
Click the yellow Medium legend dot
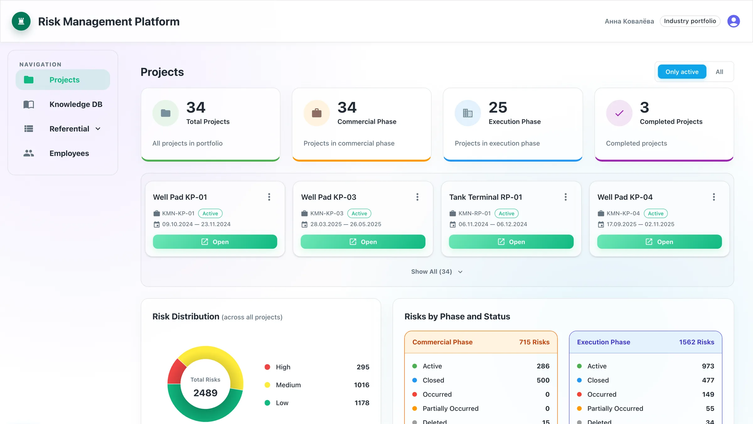267,385
